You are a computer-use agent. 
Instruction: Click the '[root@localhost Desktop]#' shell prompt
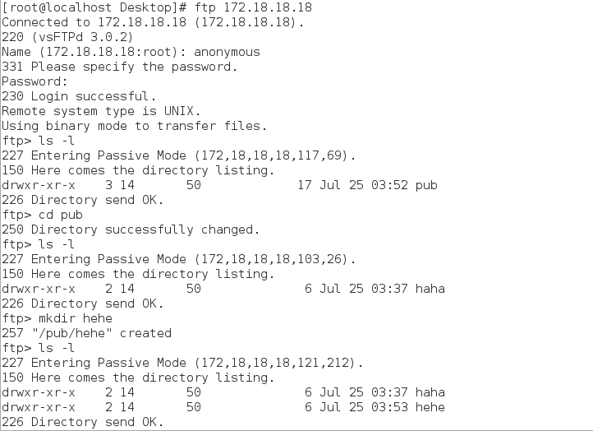pos(94,7)
